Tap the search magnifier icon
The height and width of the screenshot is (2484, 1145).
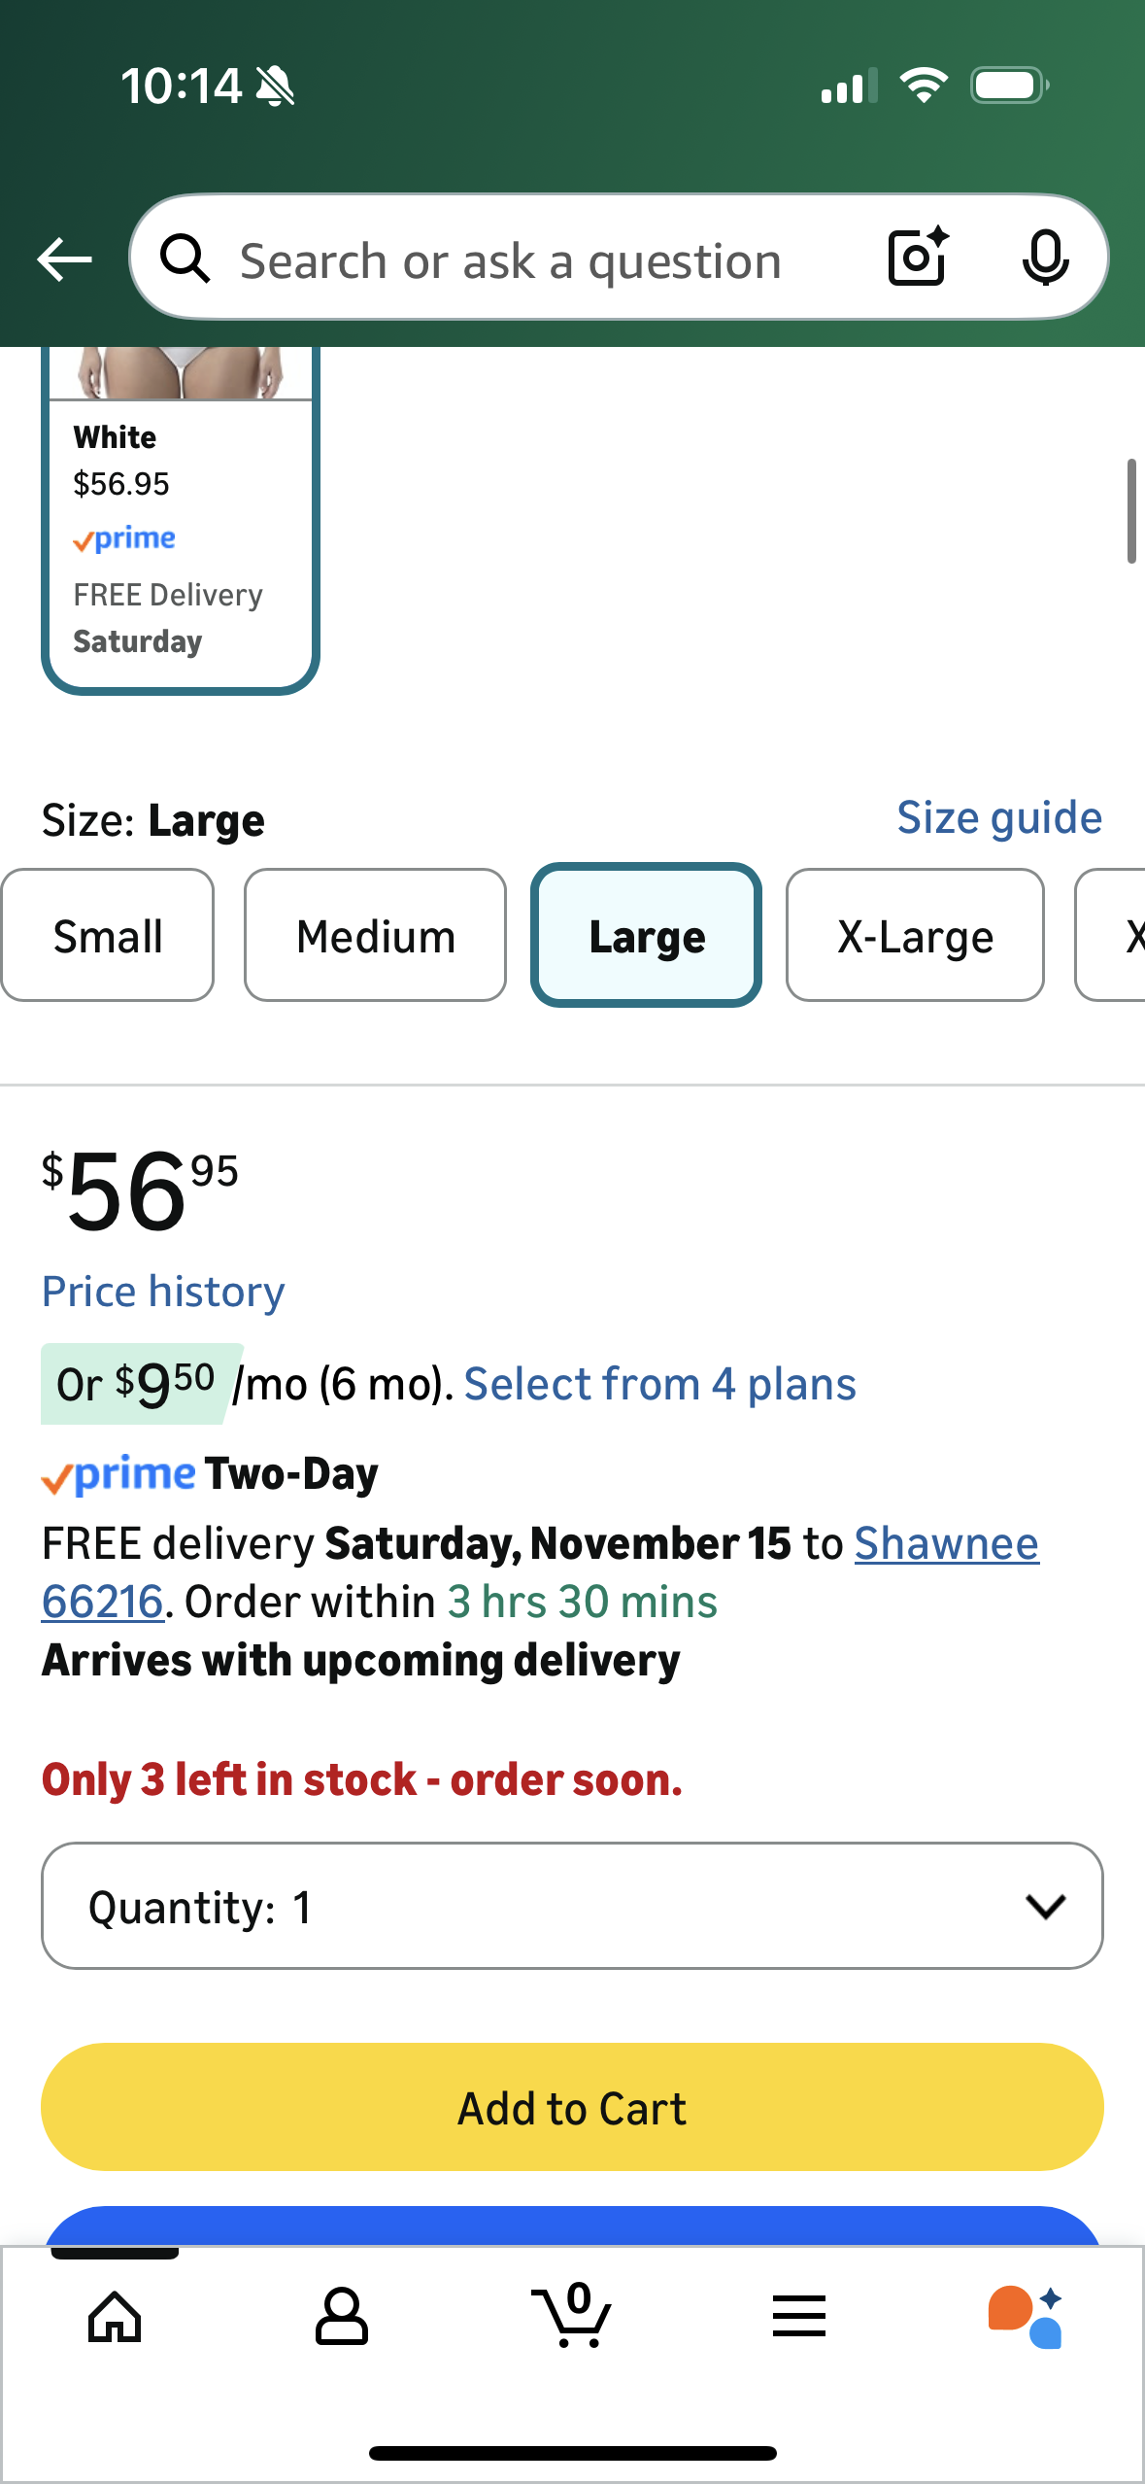point(185,259)
